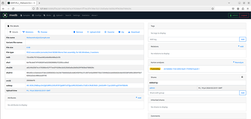This screenshot has width=251, height=119.
Task: Mark the sample as Favorite
Action: pyautogui.click(x=109, y=32)
